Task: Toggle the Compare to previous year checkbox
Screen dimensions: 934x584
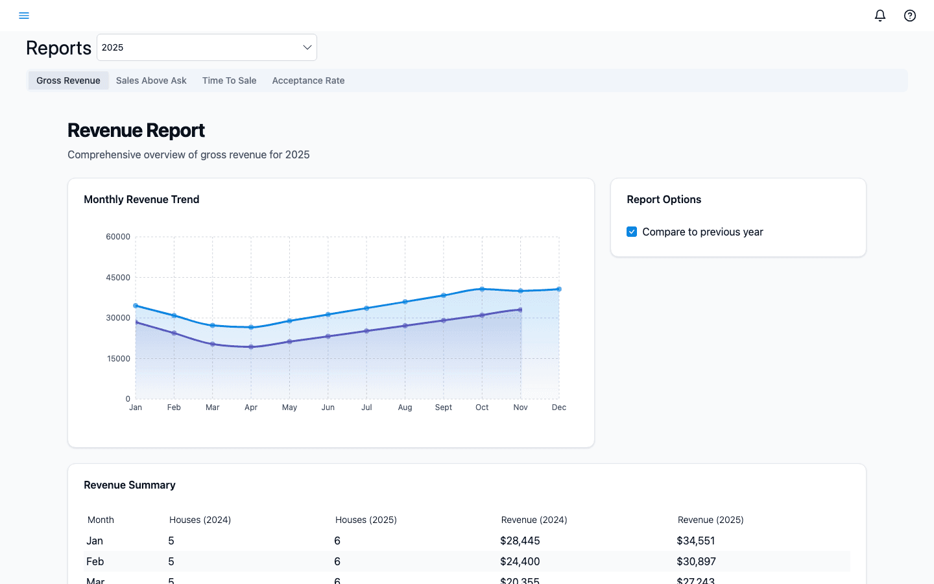Action: [x=631, y=232]
